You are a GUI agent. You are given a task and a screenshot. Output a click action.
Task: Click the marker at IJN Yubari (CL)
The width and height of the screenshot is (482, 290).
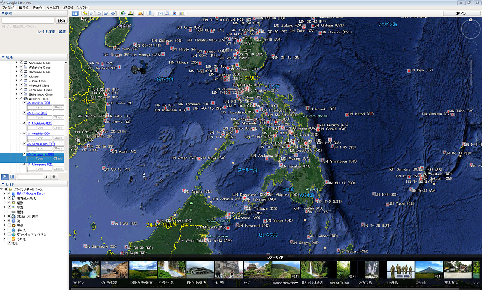387,204
